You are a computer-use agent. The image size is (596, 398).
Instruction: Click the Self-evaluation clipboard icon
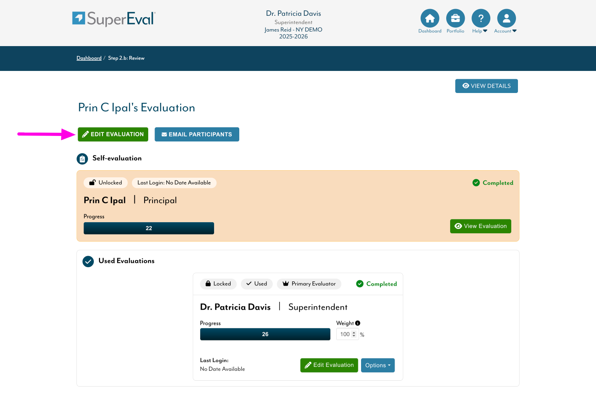[x=82, y=159]
